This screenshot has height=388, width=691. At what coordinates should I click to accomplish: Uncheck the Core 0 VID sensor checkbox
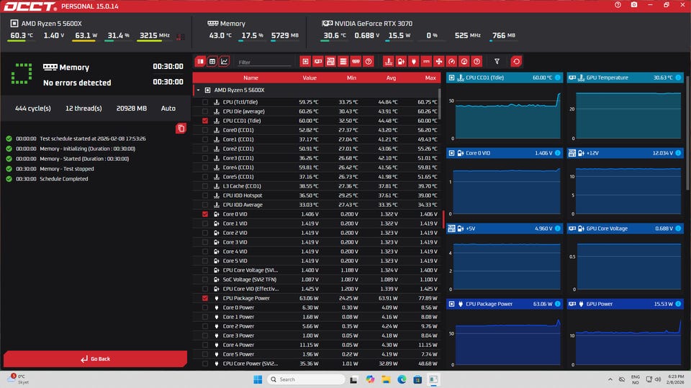click(x=205, y=214)
